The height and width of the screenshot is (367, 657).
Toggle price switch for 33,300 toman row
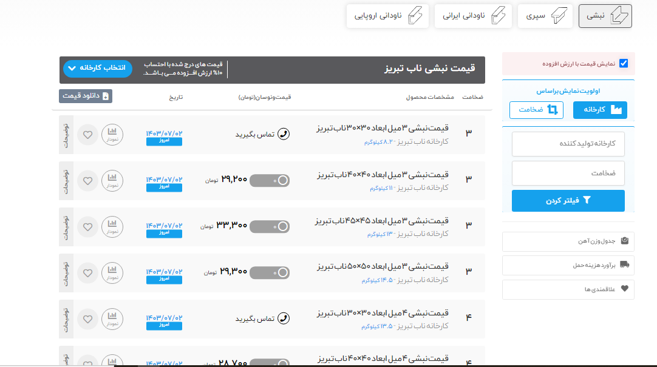coord(270,226)
